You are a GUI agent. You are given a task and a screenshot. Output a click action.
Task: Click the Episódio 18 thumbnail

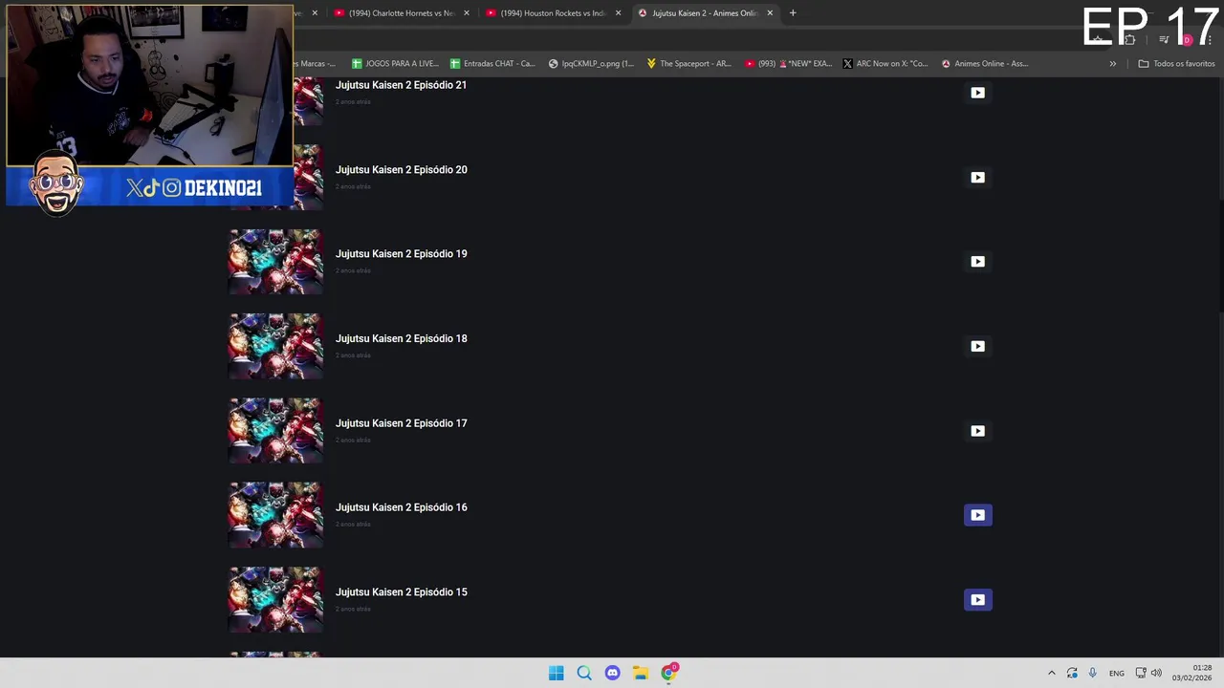tap(276, 346)
